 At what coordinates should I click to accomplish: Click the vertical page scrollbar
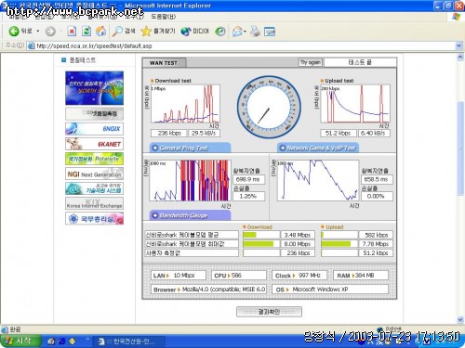(x=460, y=148)
